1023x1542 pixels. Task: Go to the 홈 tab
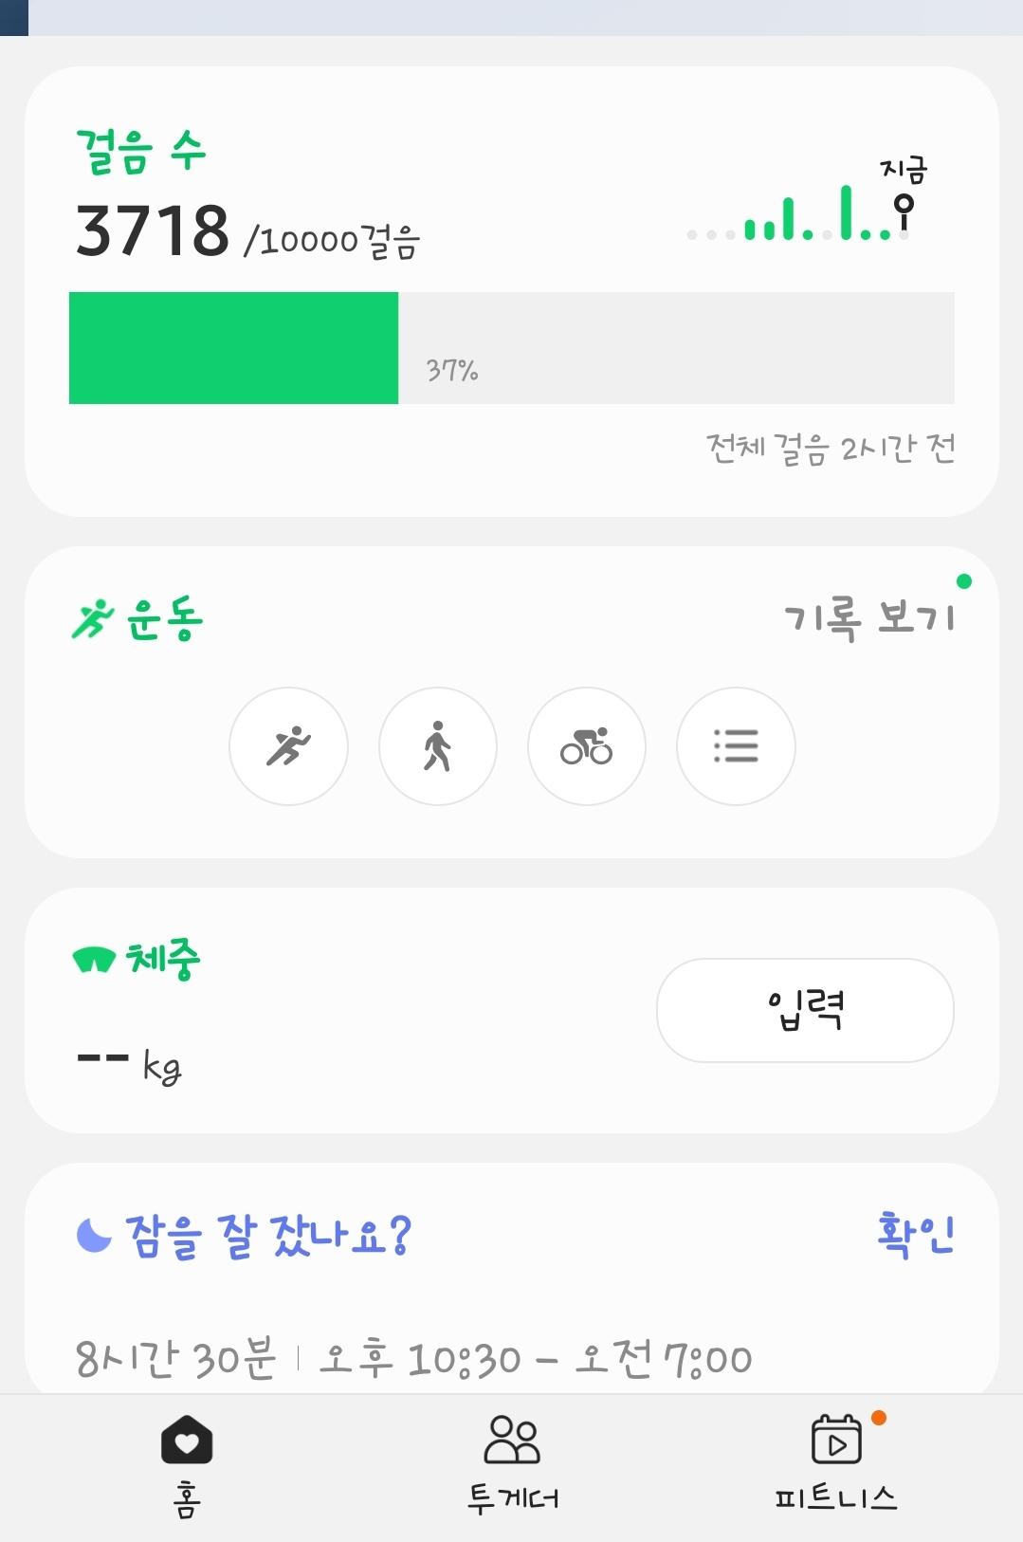[x=187, y=1463]
